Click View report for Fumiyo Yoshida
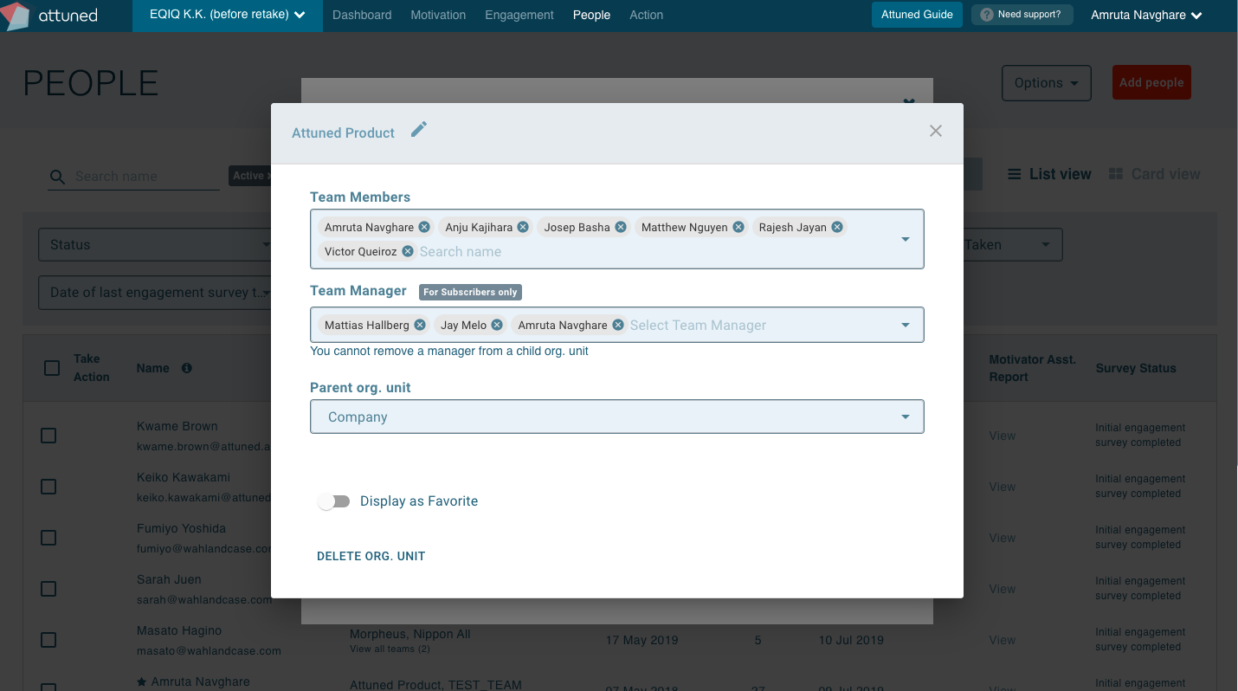Image resolution: width=1238 pixels, height=691 pixels. (x=1002, y=538)
